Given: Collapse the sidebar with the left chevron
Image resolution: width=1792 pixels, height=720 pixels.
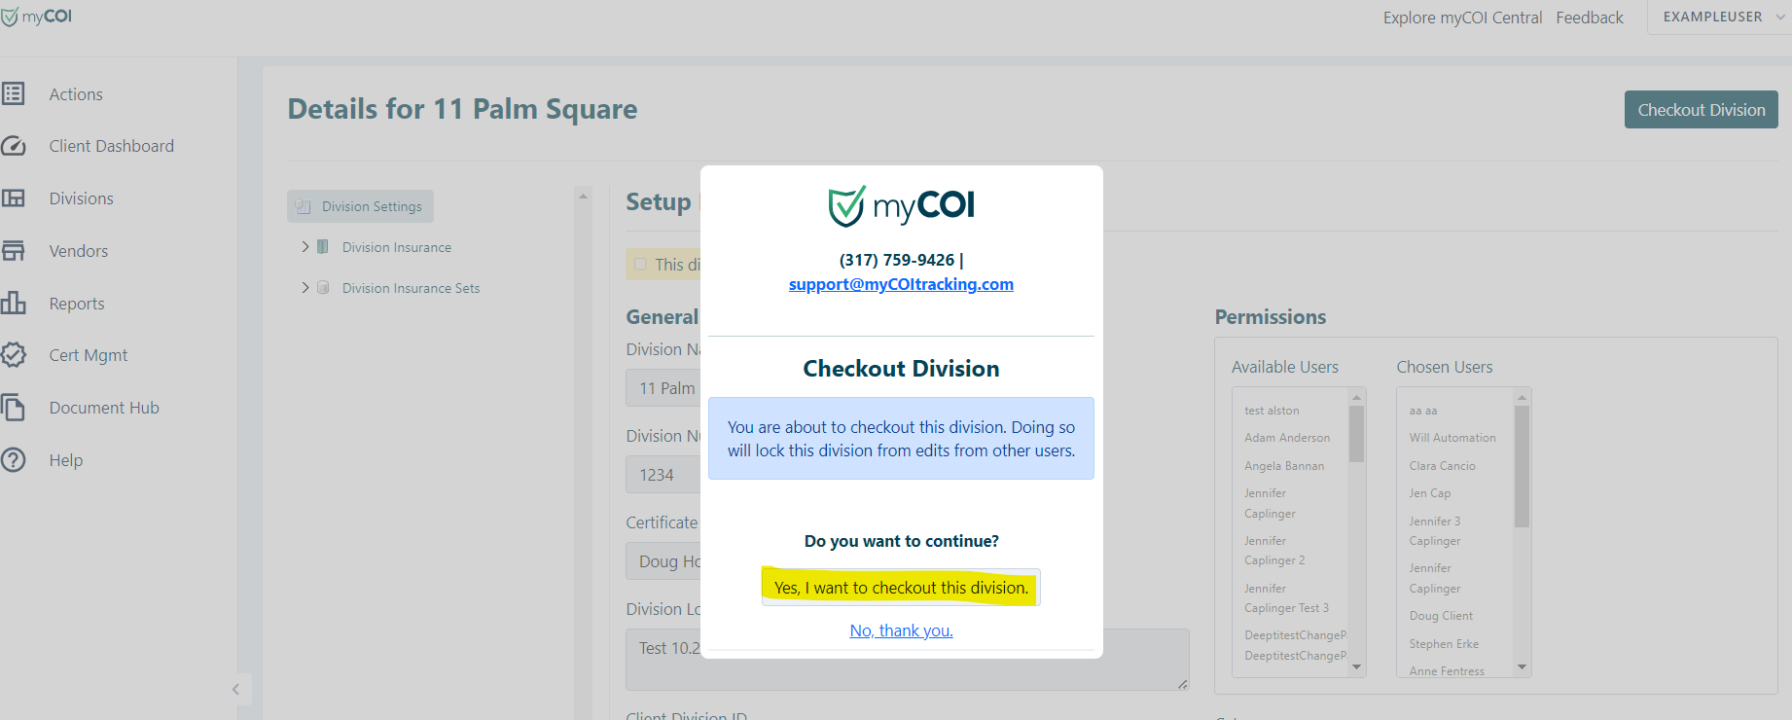Looking at the screenshot, I should click(x=235, y=689).
